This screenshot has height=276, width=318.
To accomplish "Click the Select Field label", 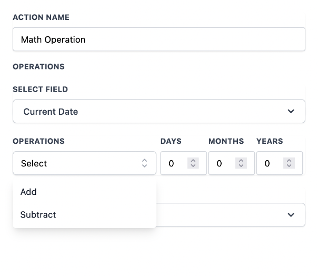I will pyautogui.click(x=41, y=90).
